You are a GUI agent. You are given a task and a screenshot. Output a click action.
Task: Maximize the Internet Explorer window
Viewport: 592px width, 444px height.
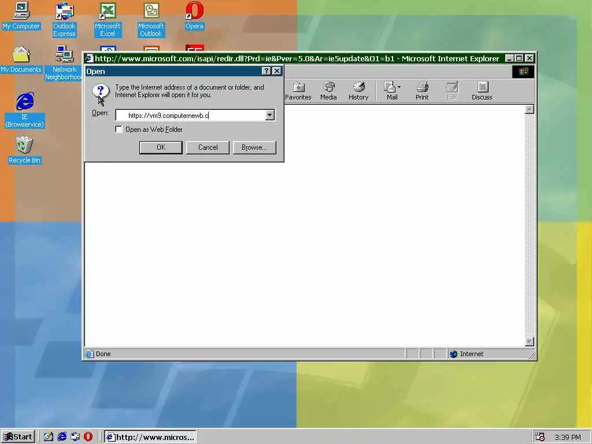[519, 58]
